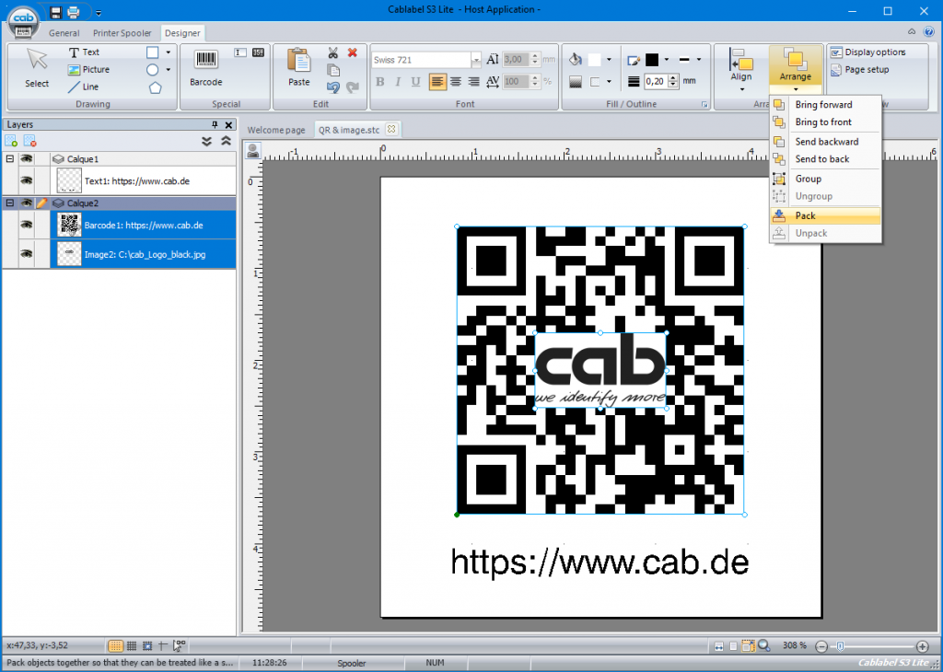Open fill color dropdown arrow
The height and width of the screenshot is (672, 943).
pos(609,60)
